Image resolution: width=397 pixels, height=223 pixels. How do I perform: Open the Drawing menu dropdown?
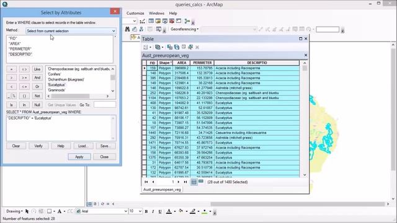click(x=14, y=211)
